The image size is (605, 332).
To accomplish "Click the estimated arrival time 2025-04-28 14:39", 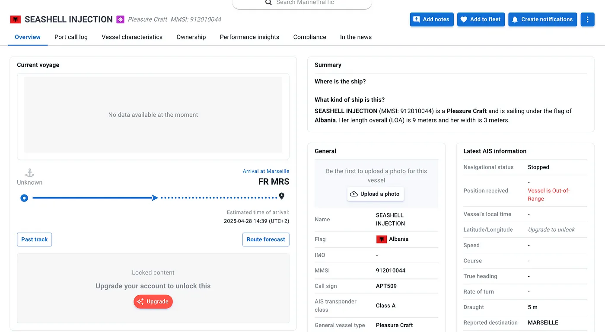I will 257,221.
